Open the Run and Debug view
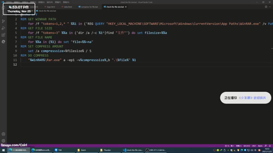This screenshot has height=153, width=273. 3,28
